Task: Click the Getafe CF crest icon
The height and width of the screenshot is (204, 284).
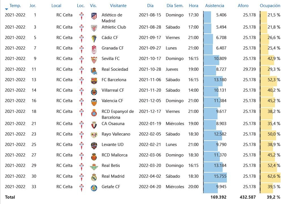Action: [x=94, y=188]
